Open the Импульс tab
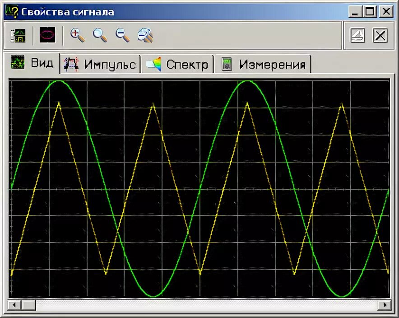The height and width of the screenshot is (318, 399). [100, 64]
